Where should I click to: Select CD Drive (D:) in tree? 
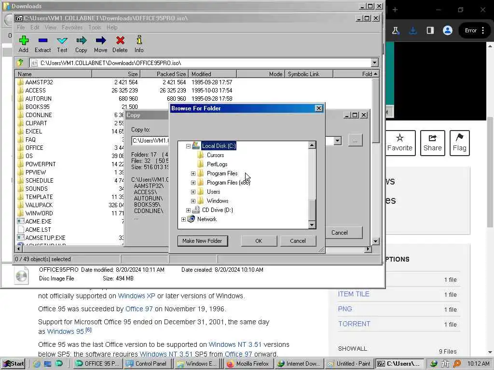[218, 210]
